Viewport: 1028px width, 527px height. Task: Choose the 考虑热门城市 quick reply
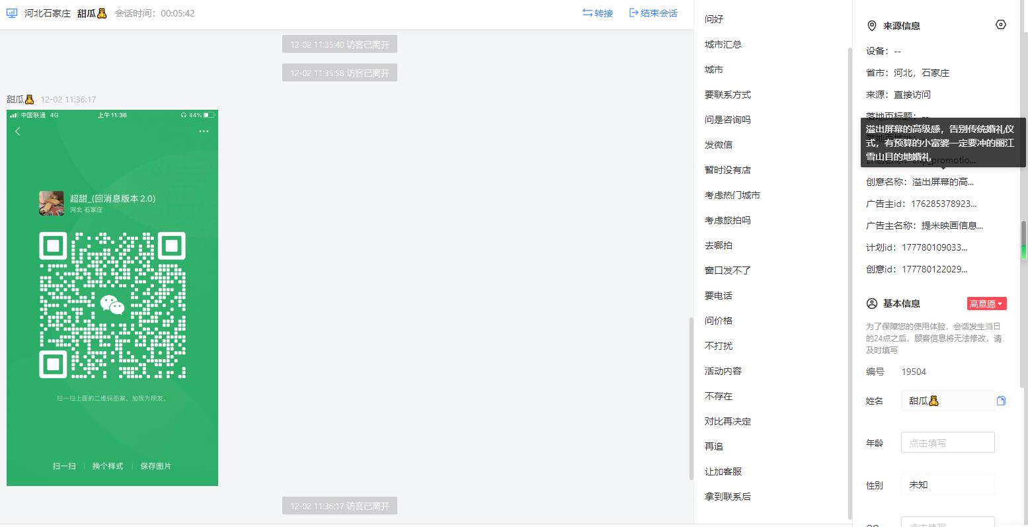732,195
